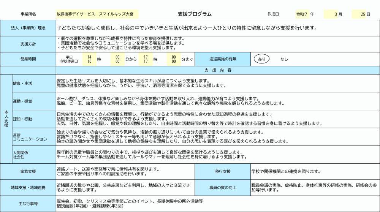
Task: Click the text 始まりの会や帰りの会
Action: (160, 132)
